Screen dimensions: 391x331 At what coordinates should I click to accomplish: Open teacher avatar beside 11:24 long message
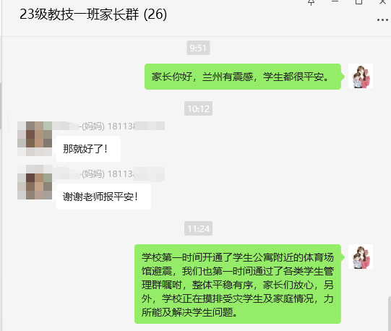pyautogui.click(x=361, y=257)
